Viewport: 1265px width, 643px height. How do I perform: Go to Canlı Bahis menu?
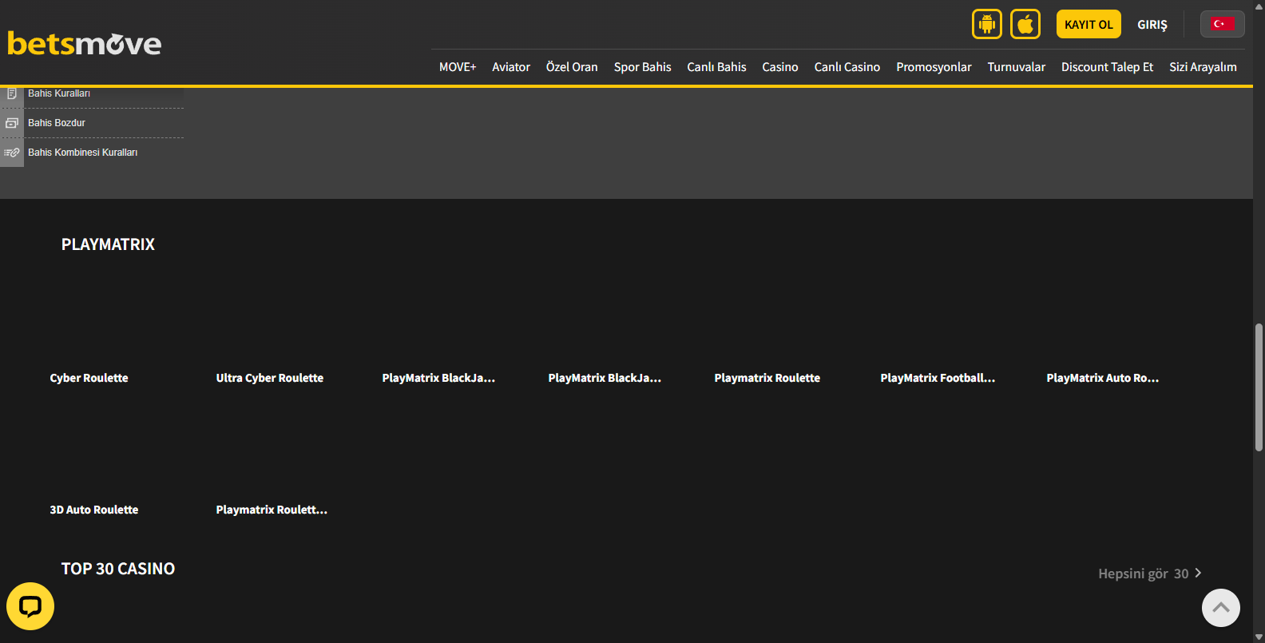tap(716, 67)
